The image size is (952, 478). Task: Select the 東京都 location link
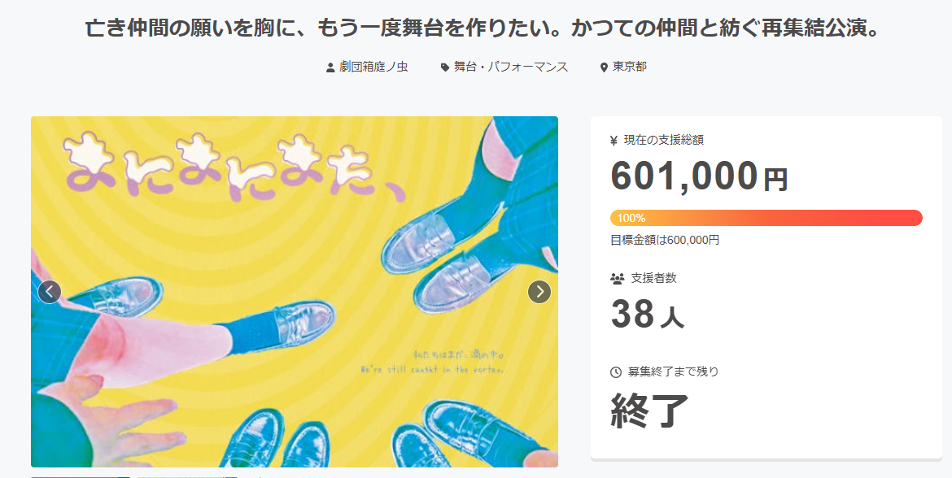point(630,67)
